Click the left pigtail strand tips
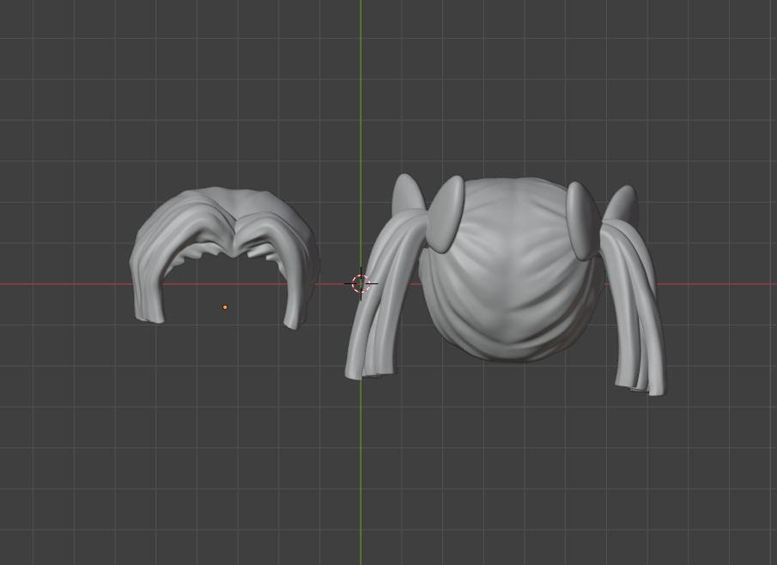This screenshot has height=565, width=777. pos(367,368)
